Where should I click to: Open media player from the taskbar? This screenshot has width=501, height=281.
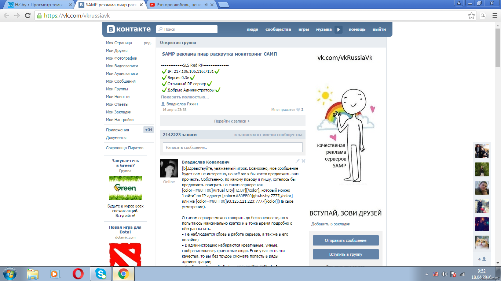click(55, 274)
